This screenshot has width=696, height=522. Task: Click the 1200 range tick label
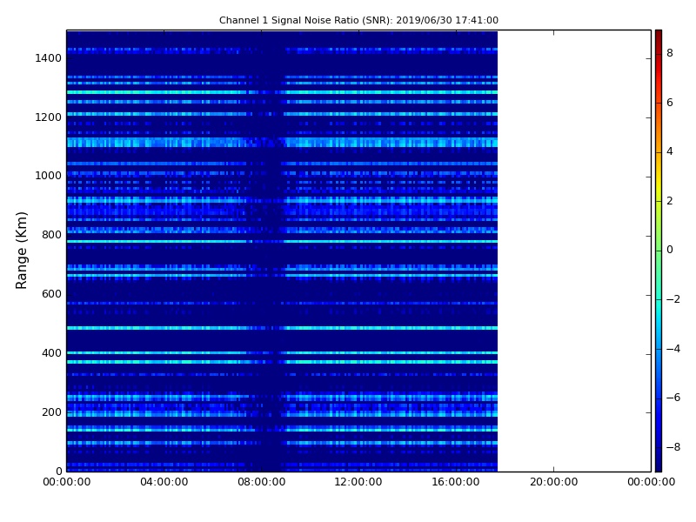tap(48, 117)
